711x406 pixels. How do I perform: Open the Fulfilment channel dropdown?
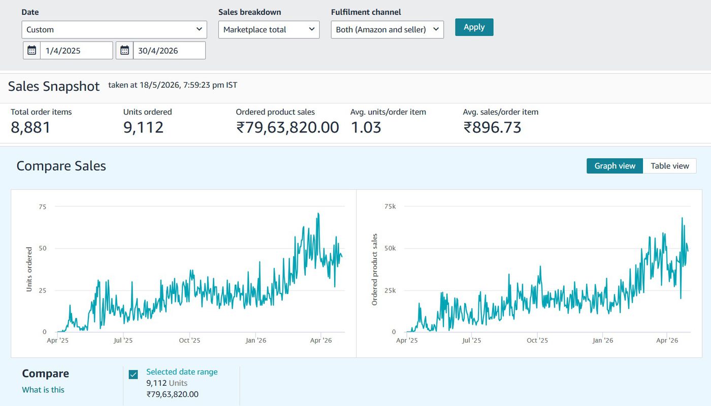tap(387, 29)
